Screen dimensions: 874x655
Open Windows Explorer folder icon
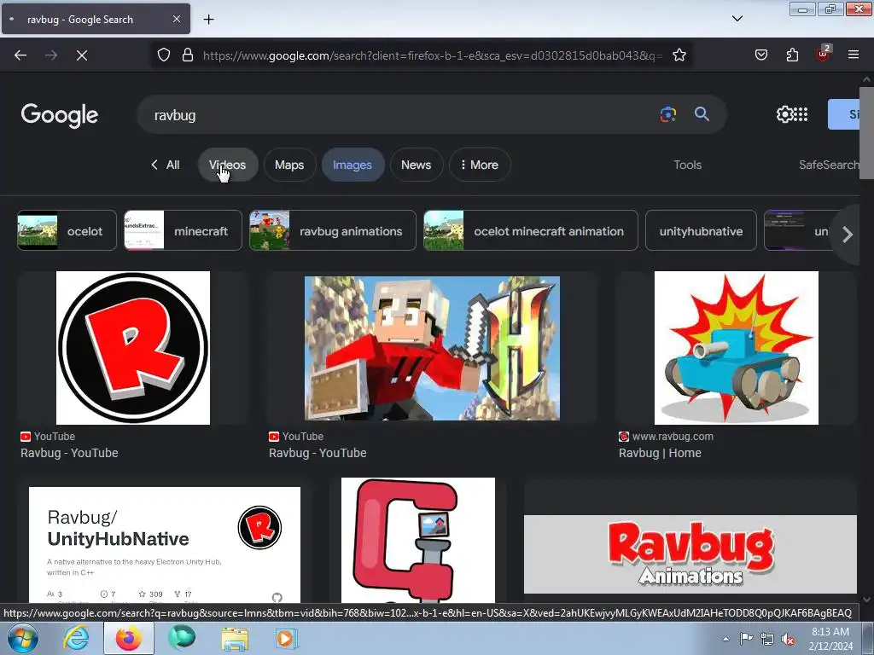click(x=235, y=638)
